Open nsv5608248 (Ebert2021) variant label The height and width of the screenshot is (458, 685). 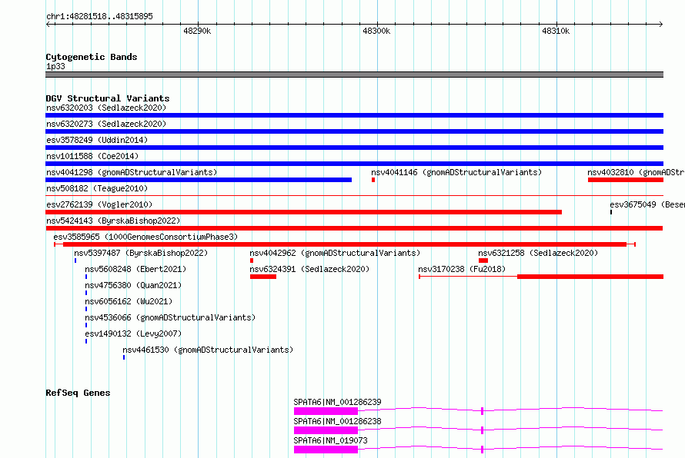point(135,269)
